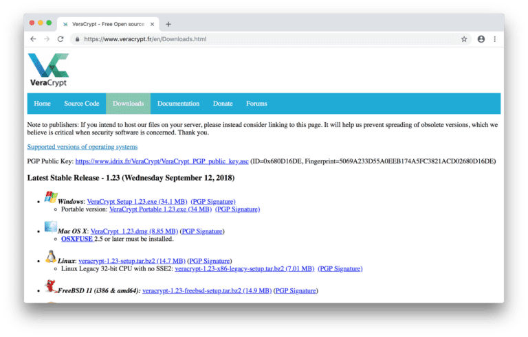528x337 pixels.
Task: Click the macOS green fullscreen window button
Action: (x=49, y=23)
